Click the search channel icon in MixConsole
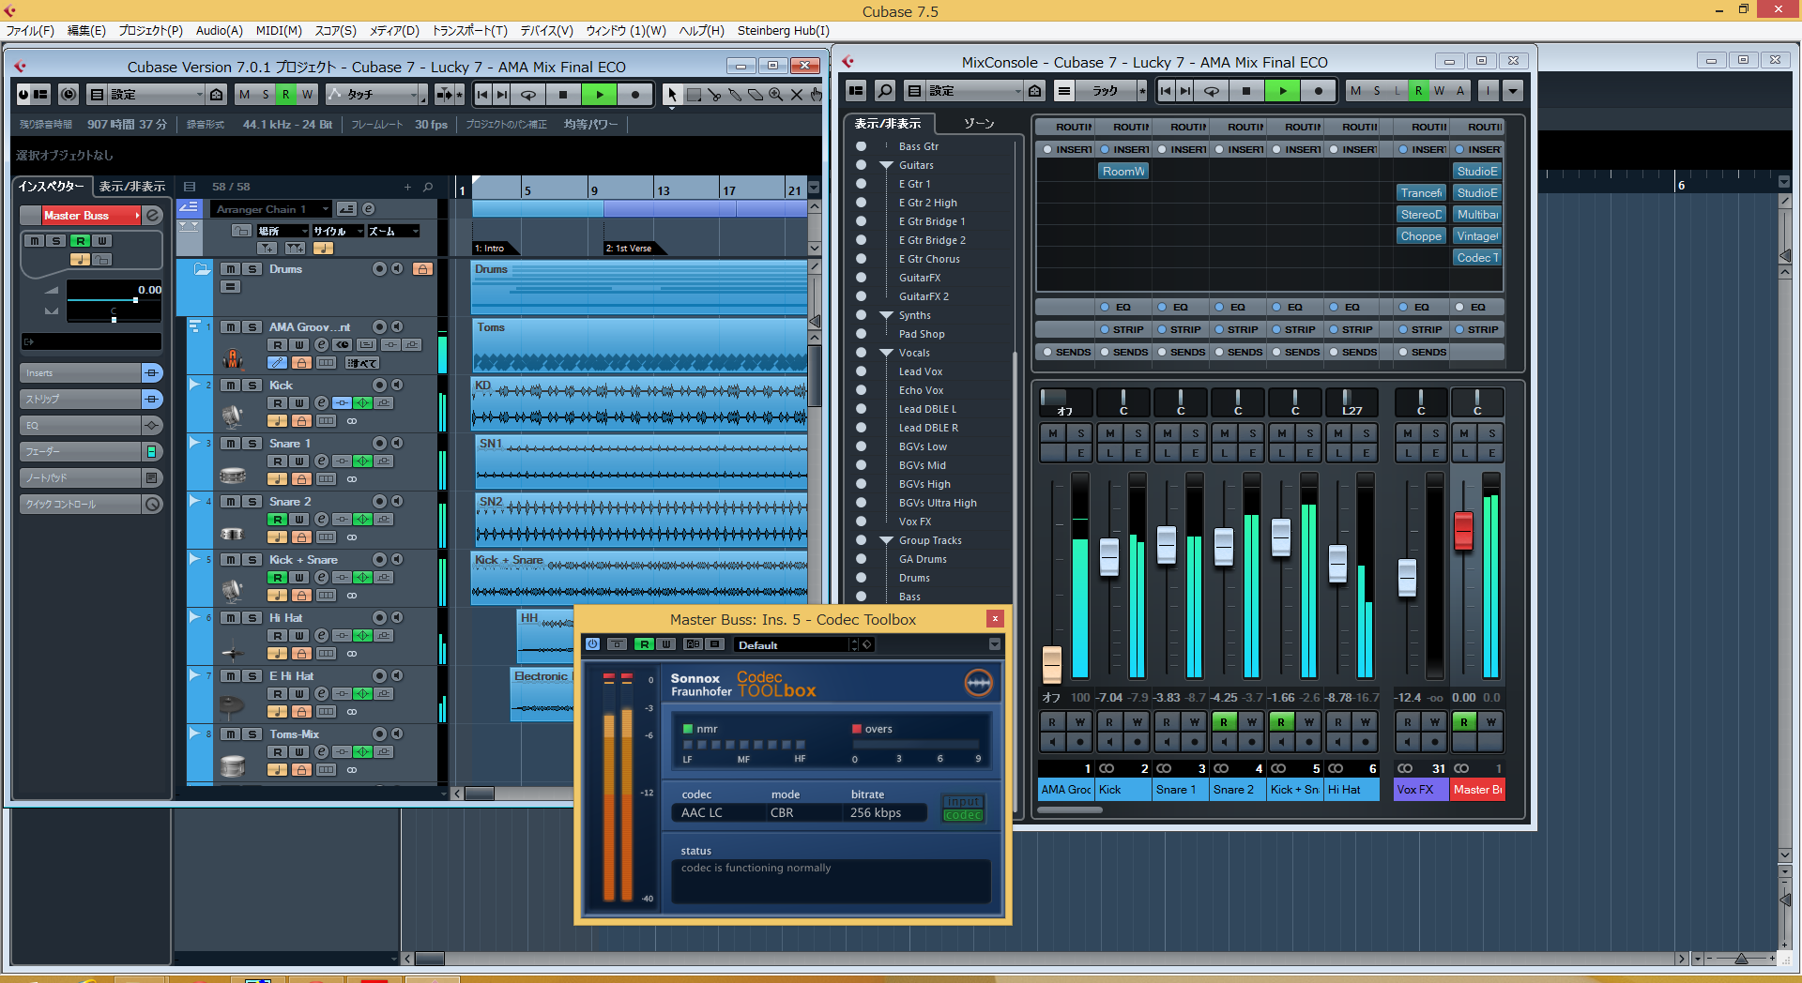This screenshot has height=983, width=1802. pyautogui.click(x=885, y=91)
